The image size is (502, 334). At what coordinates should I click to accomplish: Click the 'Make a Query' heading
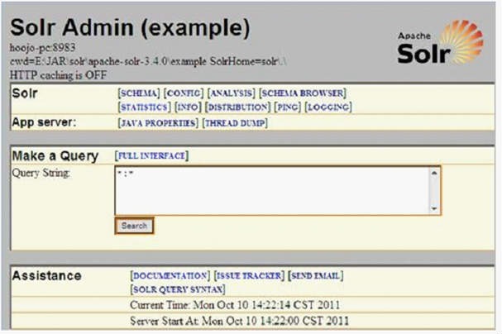55,156
